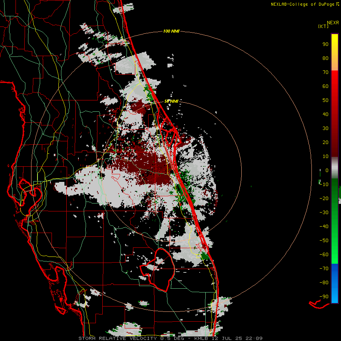Click the positive 30 knot scale label
This screenshot has height=341, width=341.
(325, 128)
